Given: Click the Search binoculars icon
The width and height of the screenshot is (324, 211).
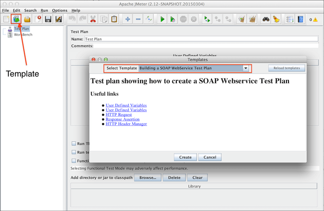Looking at the screenshot, I should point(266,20).
